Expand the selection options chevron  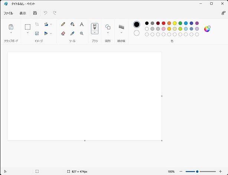(x=27, y=33)
